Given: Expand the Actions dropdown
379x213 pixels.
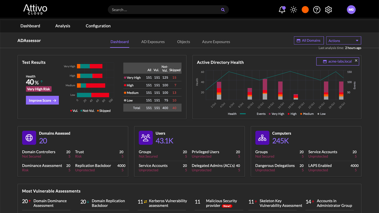Looking at the screenshot, I should 343,41.
